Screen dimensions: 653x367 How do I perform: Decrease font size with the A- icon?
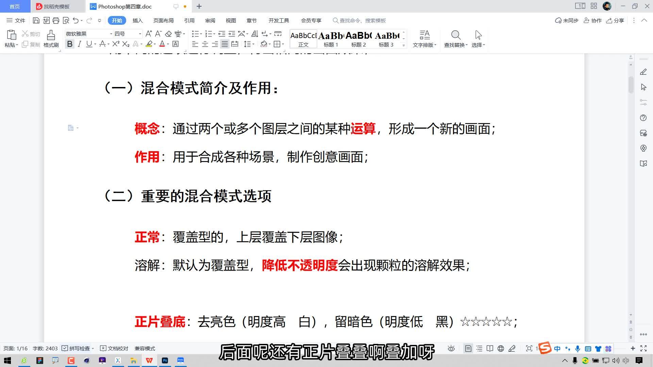click(x=158, y=34)
